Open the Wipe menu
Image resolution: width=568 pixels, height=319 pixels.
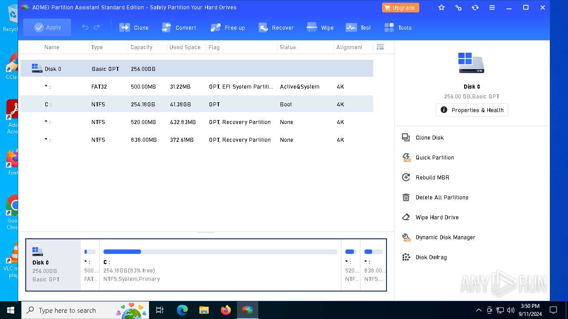(x=320, y=27)
